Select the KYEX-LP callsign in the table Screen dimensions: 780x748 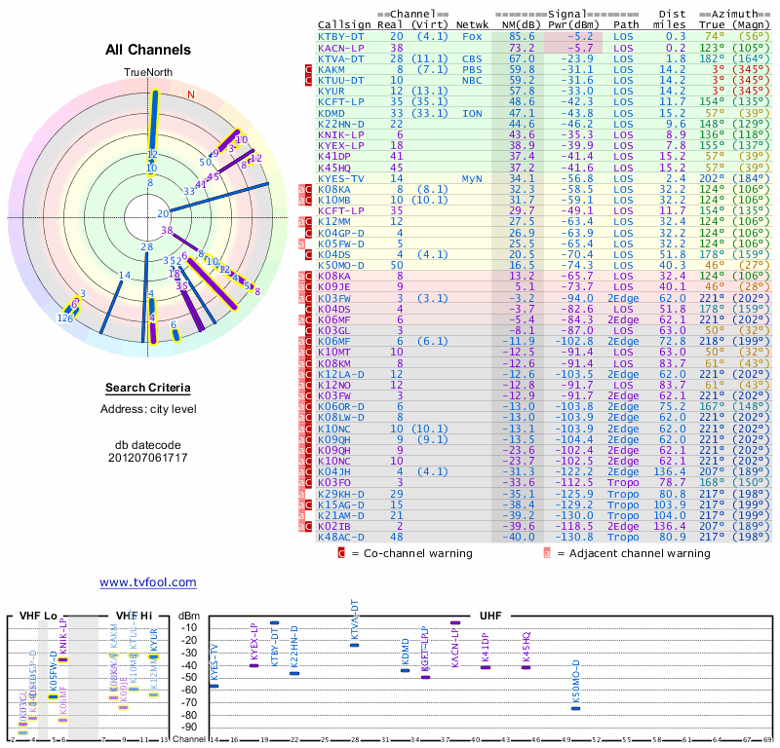341,145
